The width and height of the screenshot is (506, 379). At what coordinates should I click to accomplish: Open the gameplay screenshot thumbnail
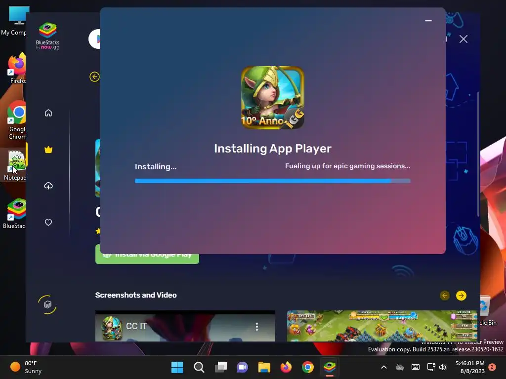coord(382,326)
